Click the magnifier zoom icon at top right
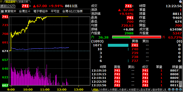183x92 pixels. [x=180, y=2]
